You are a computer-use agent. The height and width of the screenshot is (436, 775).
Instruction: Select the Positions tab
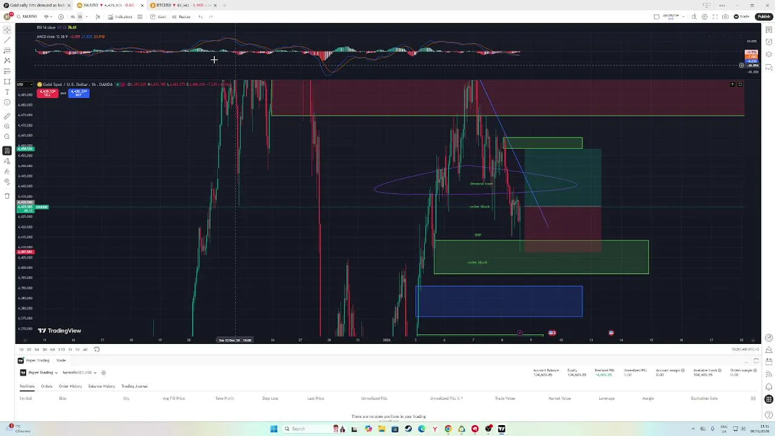(x=27, y=386)
